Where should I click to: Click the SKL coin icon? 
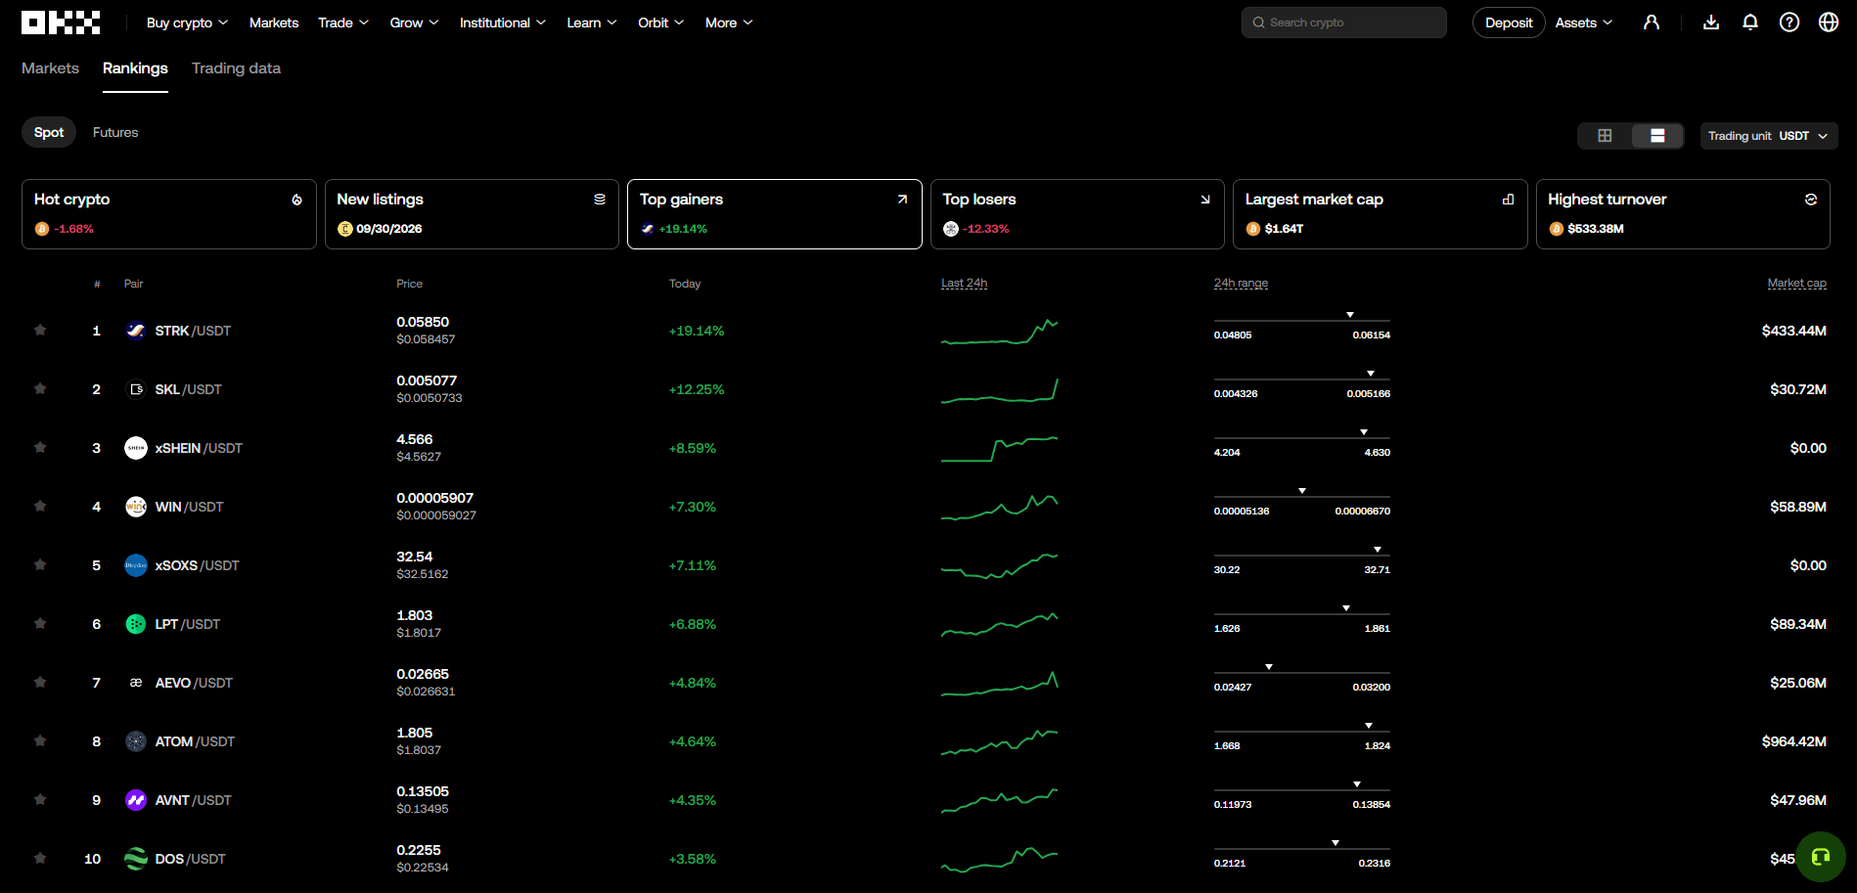(x=136, y=389)
